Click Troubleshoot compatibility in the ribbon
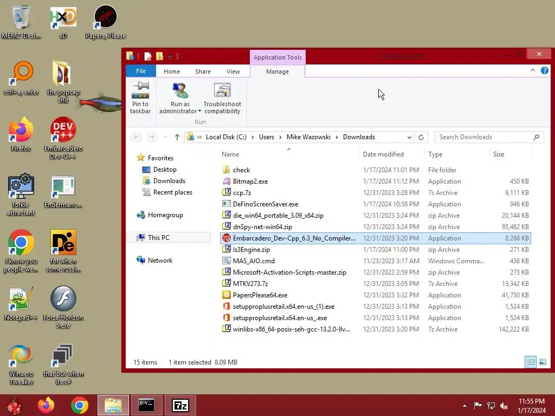This screenshot has width=555, height=416. tap(222, 98)
